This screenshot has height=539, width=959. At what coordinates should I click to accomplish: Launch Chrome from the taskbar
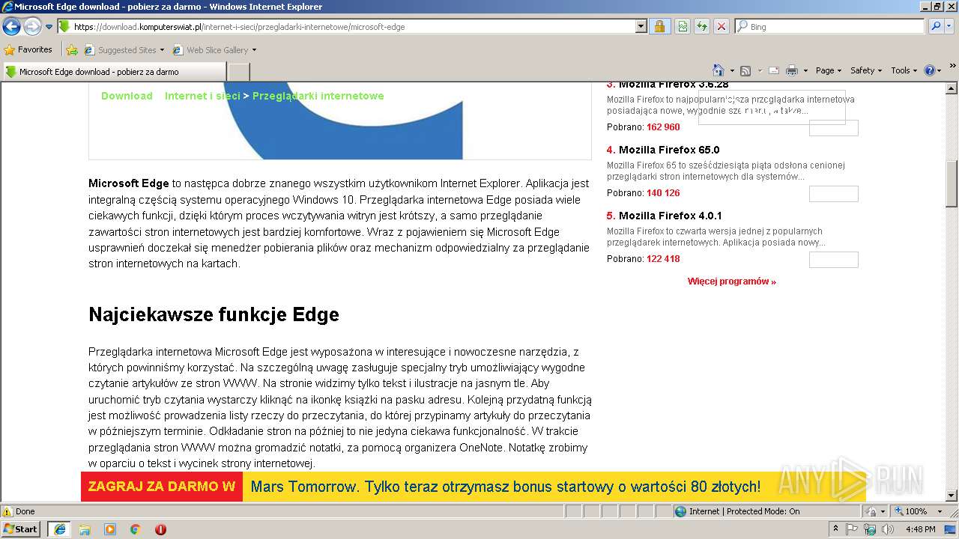(136, 529)
